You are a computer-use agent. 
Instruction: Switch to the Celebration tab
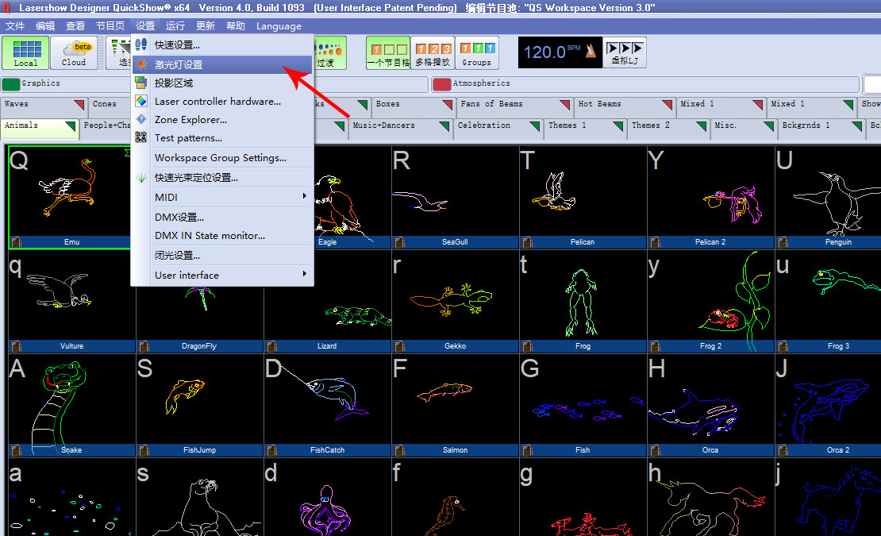click(x=498, y=127)
